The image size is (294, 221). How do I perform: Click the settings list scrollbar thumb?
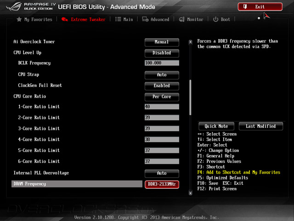tap(191, 97)
